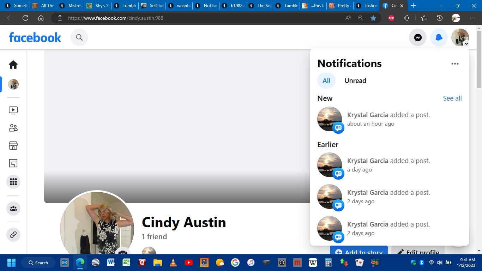482x271 pixels.
Task: Open Watch video icon in sidebar
Action: [x=13, y=110]
